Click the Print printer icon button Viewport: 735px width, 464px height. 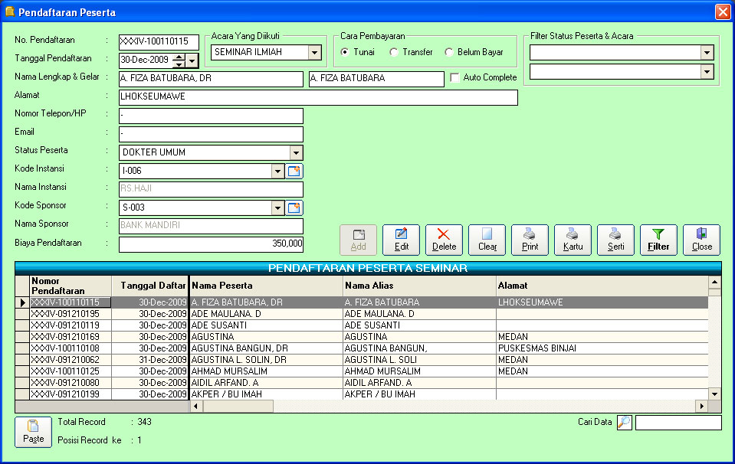coord(530,240)
